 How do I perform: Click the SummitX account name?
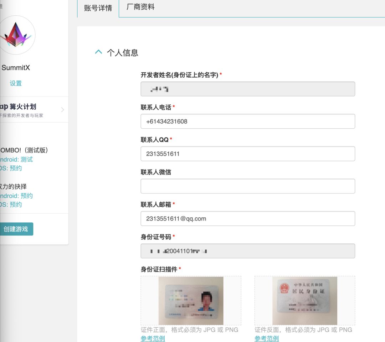click(x=16, y=68)
